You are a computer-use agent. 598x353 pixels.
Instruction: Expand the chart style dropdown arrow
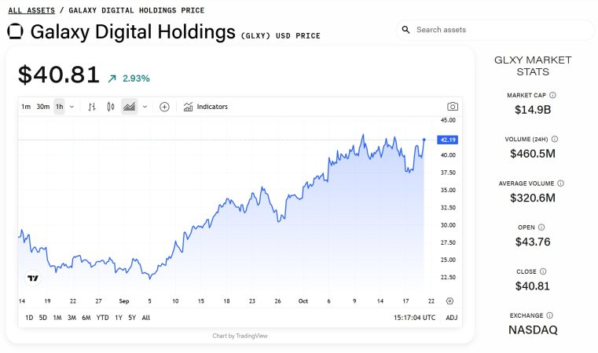coord(145,107)
